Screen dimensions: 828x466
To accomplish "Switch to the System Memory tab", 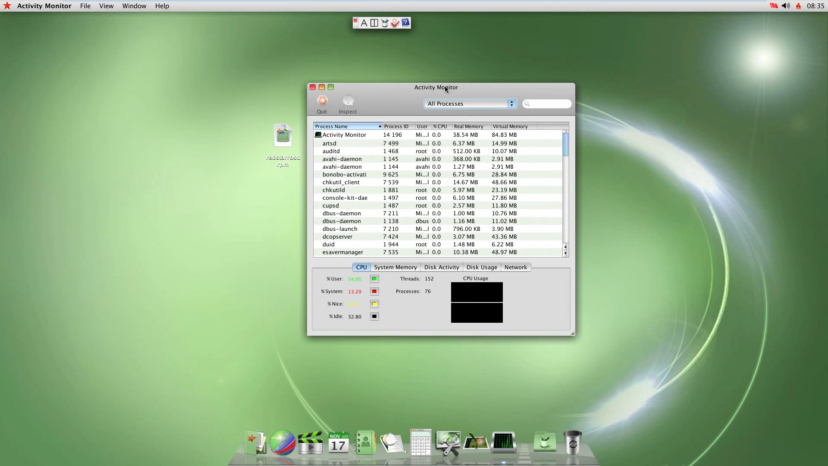I will [395, 268].
